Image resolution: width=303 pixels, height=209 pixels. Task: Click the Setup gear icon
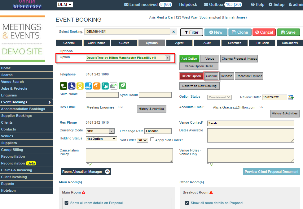270,4
